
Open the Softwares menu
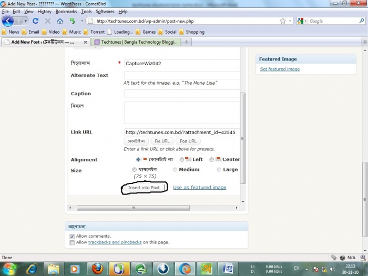pos(105,12)
